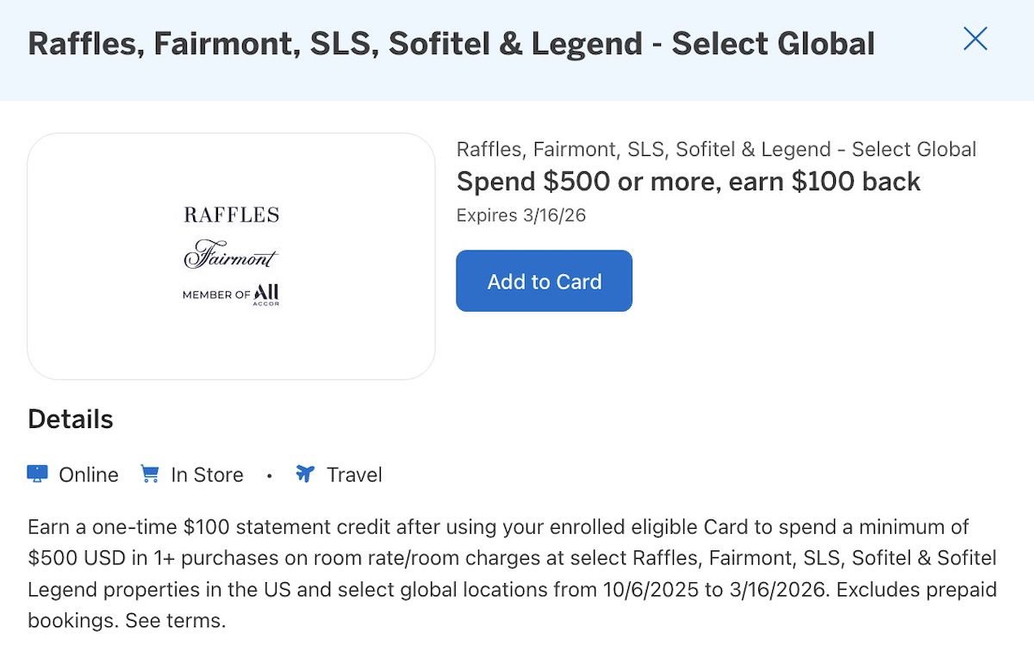Click the Raffles wordmark logo
Screen dimensions: 1034x652
click(231, 215)
